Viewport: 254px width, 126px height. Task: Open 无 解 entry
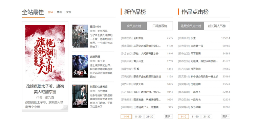[x=136, y=69]
